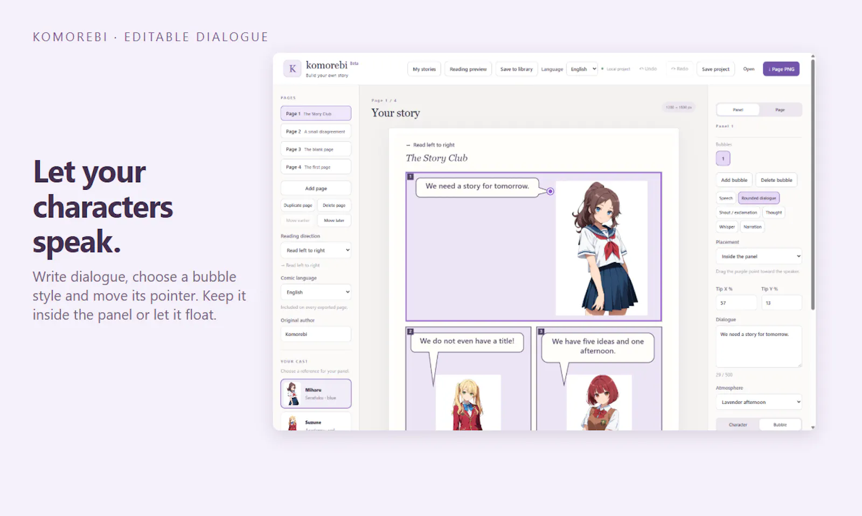Click the Undo arrow button
Image resolution: width=862 pixels, height=516 pixels.
(648, 69)
